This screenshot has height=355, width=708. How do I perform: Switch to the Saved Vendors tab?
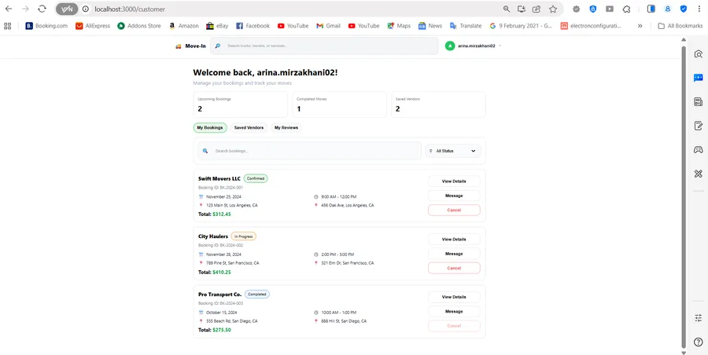(249, 128)
